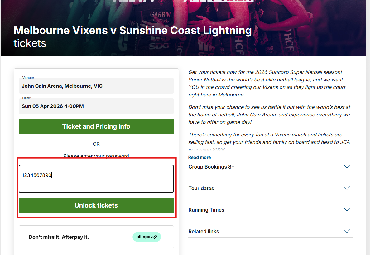
Task: Open the Related links section label
Action: coord(204,232)
